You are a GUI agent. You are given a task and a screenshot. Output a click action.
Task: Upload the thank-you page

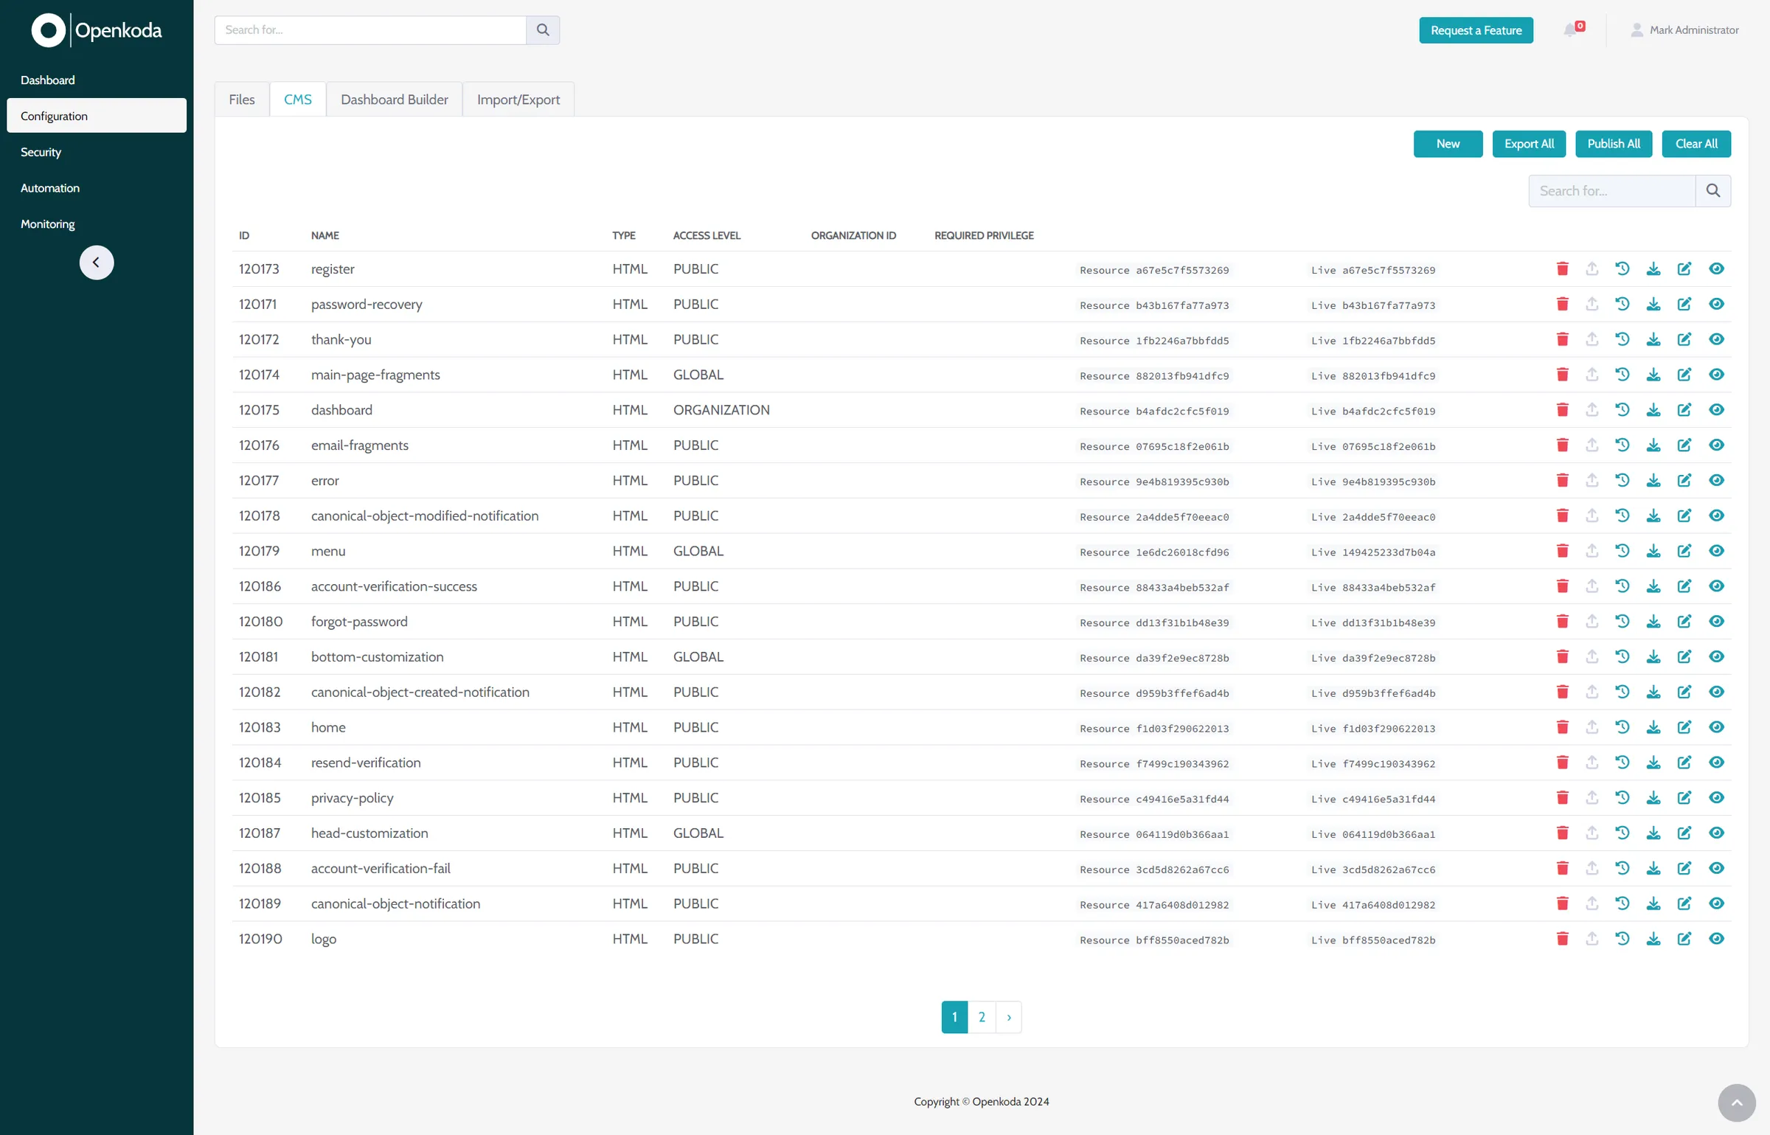click(1592, 339)
